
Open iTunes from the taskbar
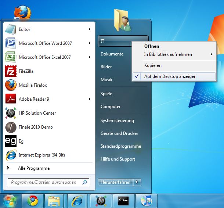click(147, 201)
